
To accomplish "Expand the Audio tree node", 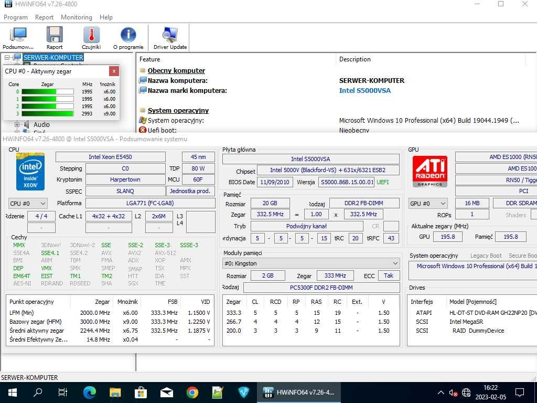I will [17, 125].
